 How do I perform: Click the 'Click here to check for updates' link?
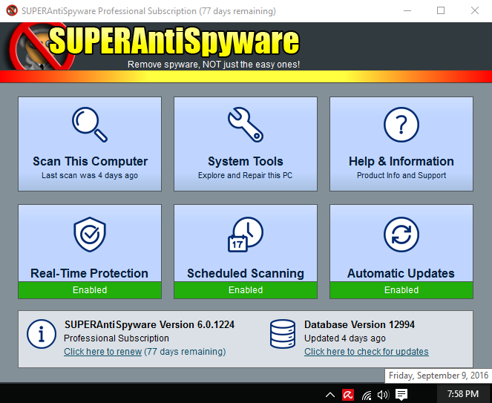pos(366,352)
